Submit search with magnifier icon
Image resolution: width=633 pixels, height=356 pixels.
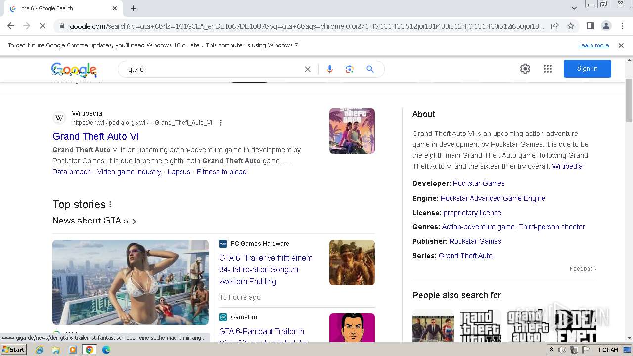click(x=370, y=69)
